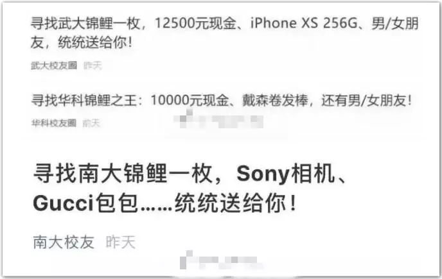Click the 12500元现金 text in the first headline

tap(196, 23)
